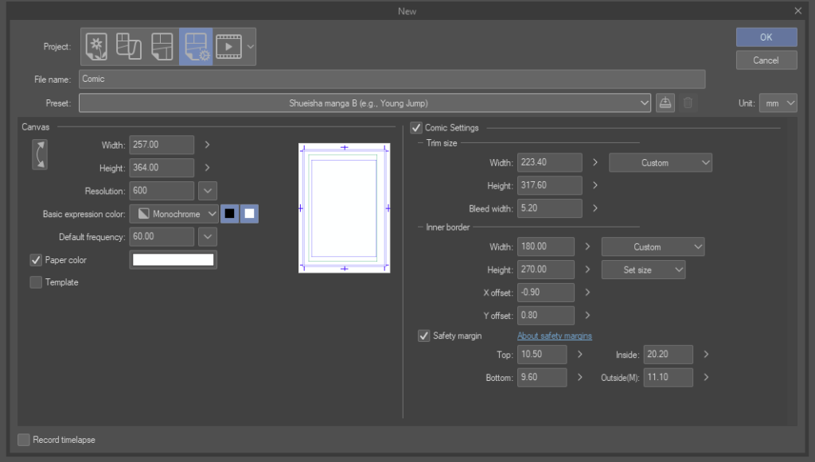Open the Resolution dropdown arrow
This screenshot has width=815, height=462.
tap(208, 191)
